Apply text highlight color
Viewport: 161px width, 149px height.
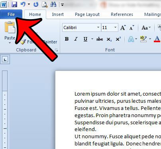(x=143, y=39)
